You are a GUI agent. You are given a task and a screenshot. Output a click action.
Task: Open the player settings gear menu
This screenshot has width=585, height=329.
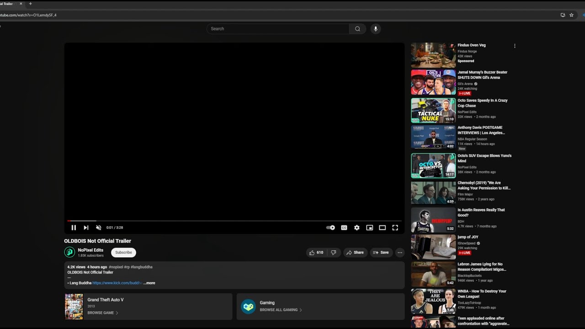[357, 228]
